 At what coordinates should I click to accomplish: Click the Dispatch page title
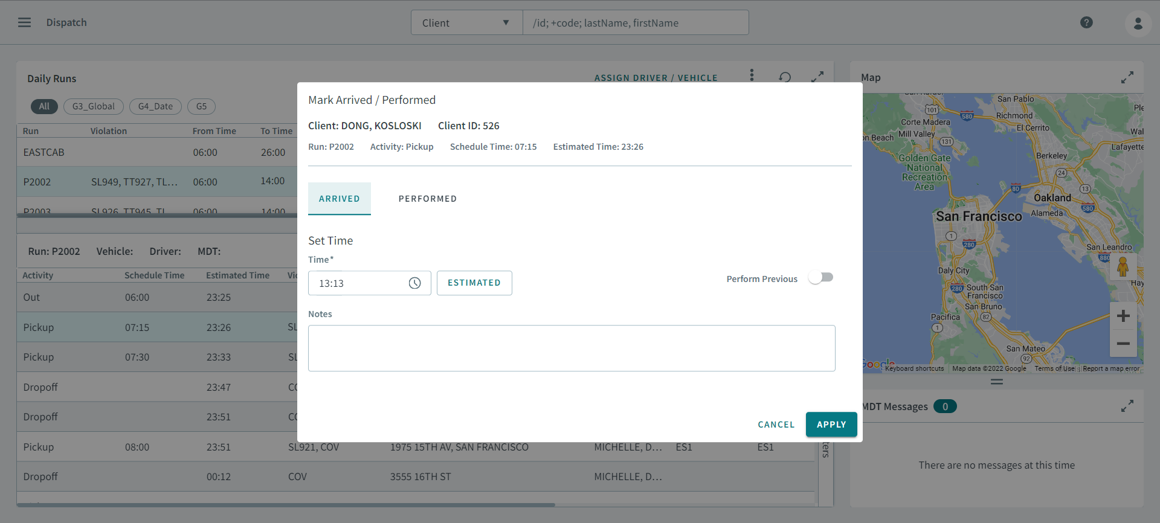(x=66, y=22)
